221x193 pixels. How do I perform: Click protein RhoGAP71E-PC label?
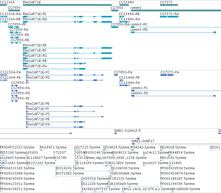[38, 72]
